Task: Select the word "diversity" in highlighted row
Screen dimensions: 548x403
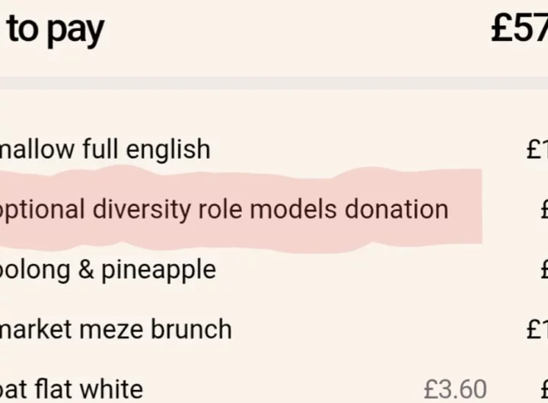Action: (x=142, y=210)
